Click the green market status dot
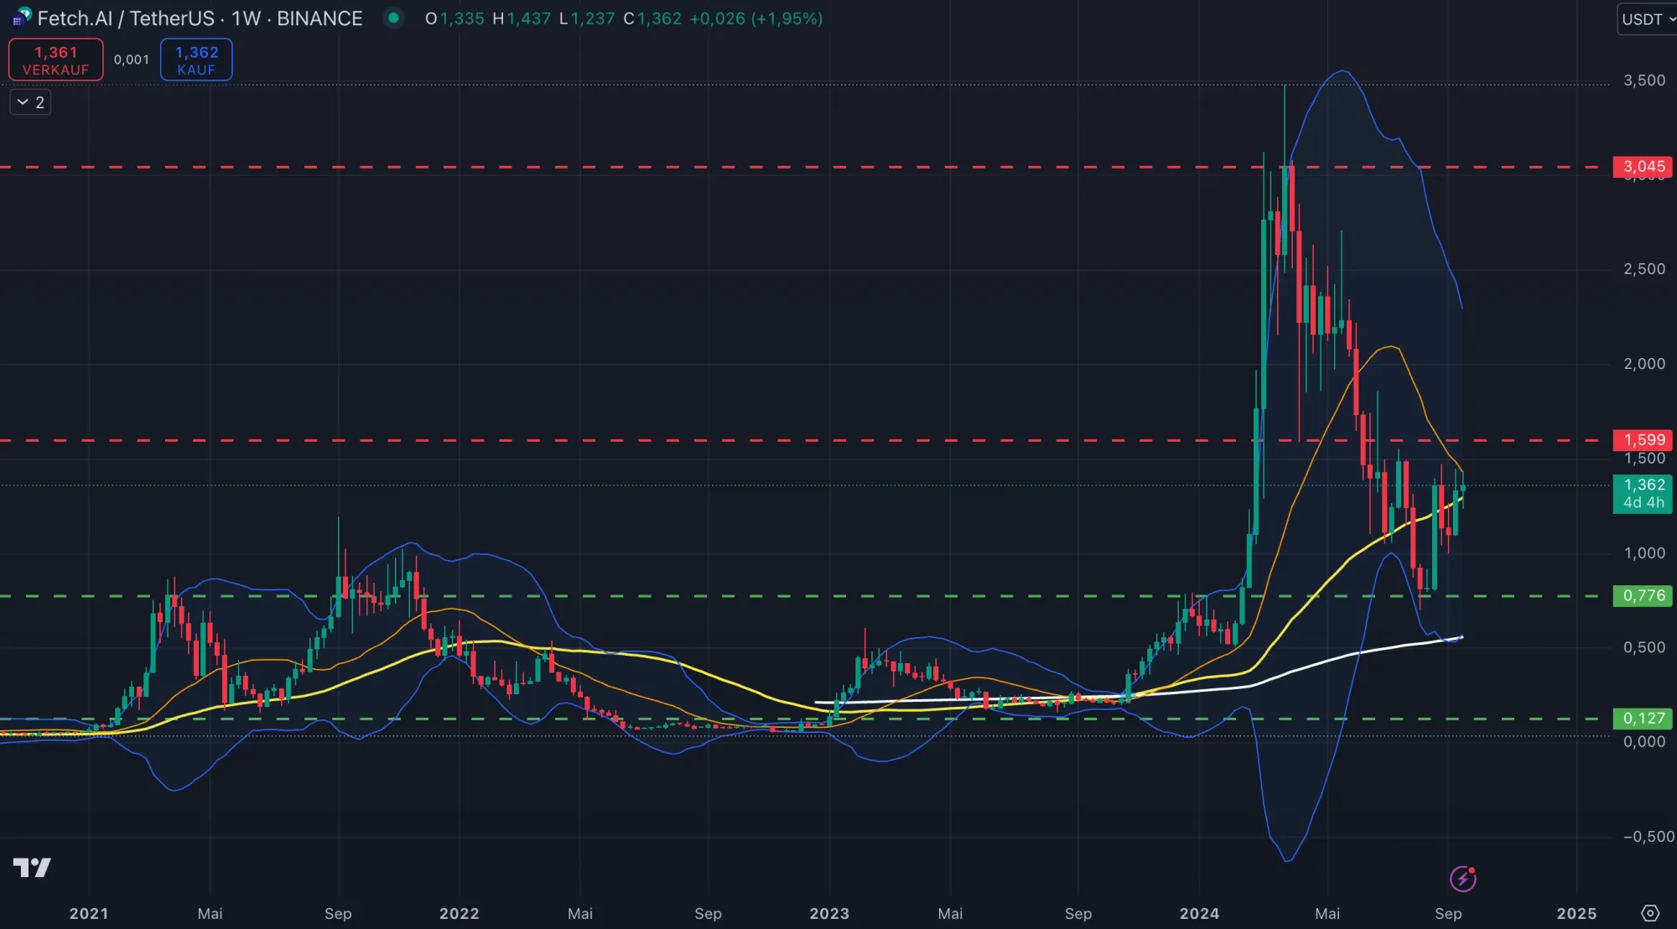 pos(393,18)
